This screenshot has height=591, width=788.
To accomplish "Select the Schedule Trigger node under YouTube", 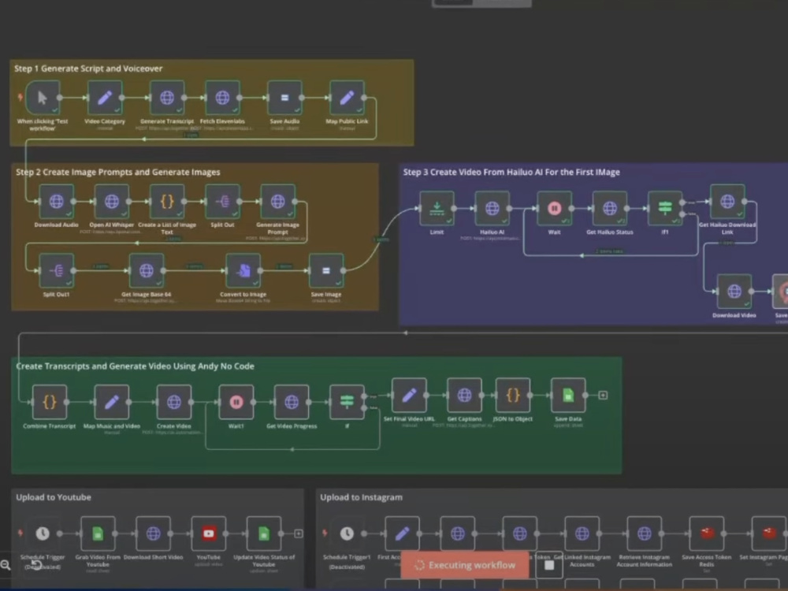I will click(43, 533).
